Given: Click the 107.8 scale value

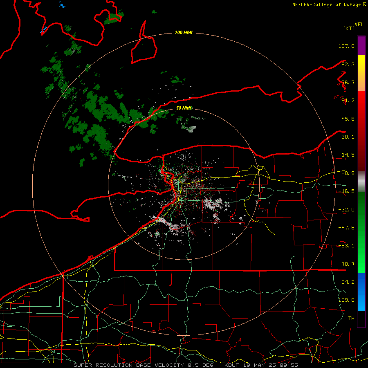Looking at the screenshot, I should tap(346, 46).
